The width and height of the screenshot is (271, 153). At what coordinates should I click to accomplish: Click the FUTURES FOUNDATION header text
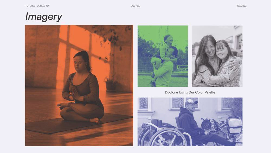pyautogui.click(x=37, y=6)
